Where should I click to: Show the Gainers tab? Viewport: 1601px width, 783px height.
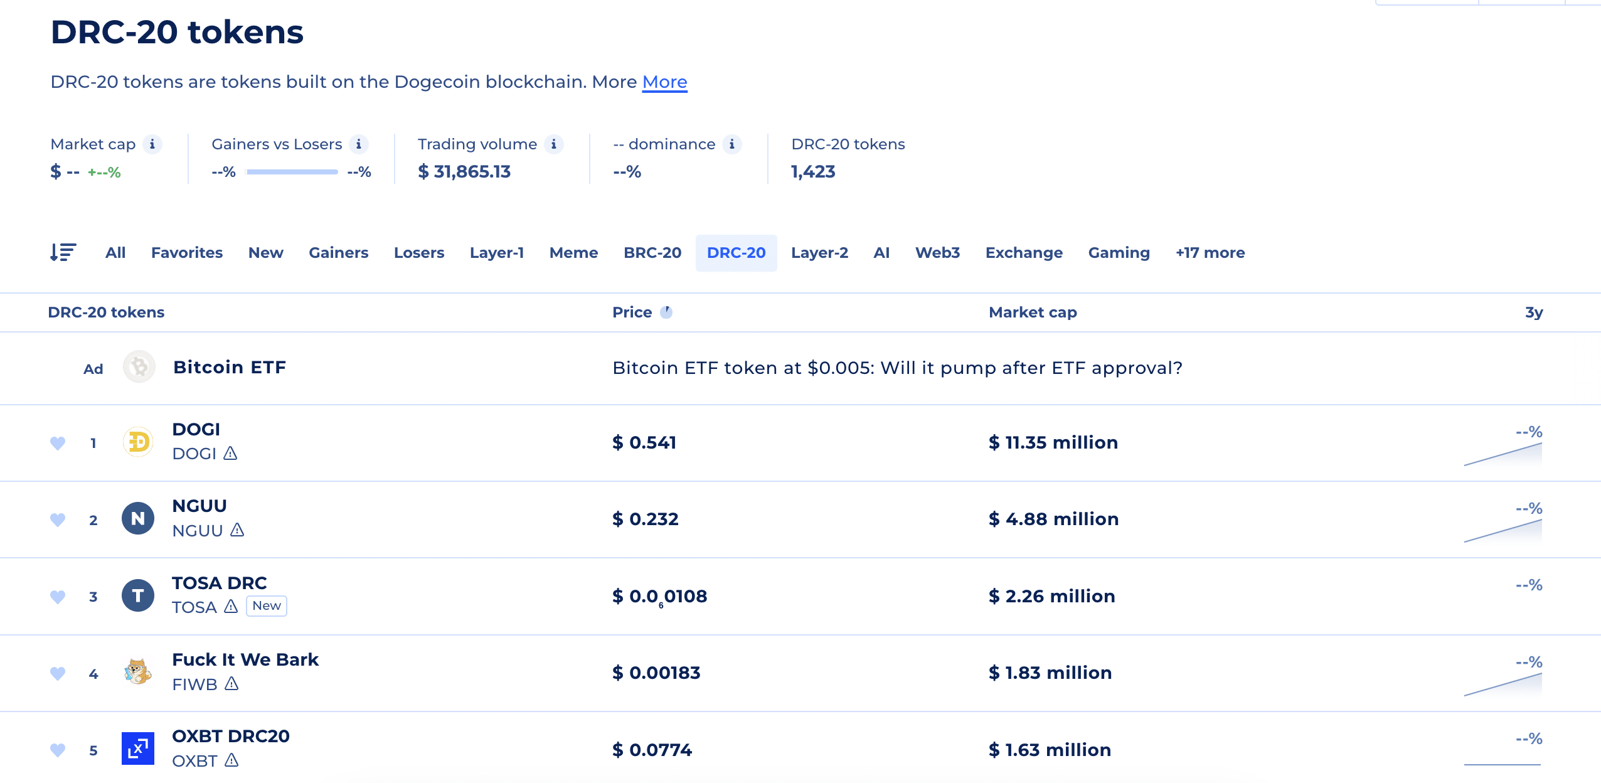coord(339,253)
